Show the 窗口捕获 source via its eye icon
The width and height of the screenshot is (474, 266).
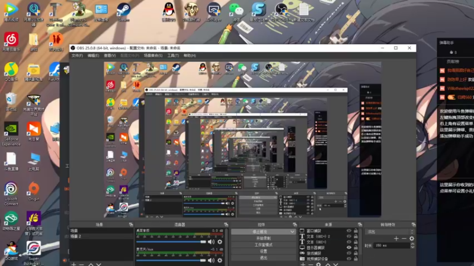(x=349, y=231)
